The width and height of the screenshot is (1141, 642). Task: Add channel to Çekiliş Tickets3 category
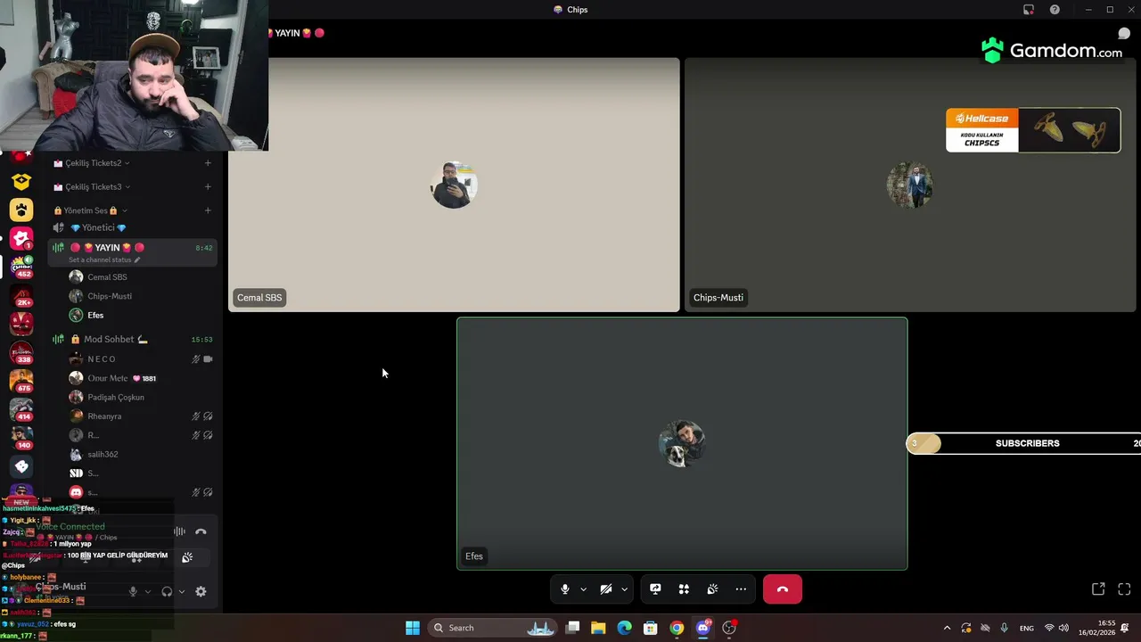[208, 186]
